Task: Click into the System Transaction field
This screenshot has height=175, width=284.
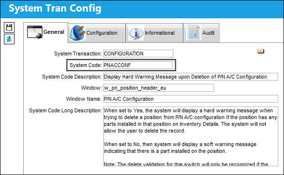Action: point(138,54)
